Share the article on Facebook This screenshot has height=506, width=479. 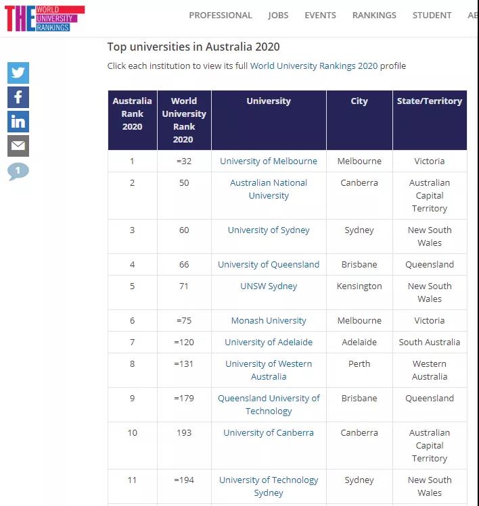[x=18, y=97]
